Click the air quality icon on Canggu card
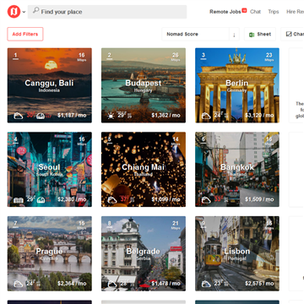The width and height of the screenshot is (304, 304). click(41, 116)
